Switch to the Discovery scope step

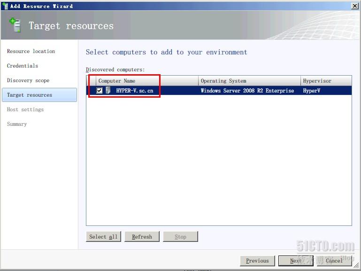28,80
